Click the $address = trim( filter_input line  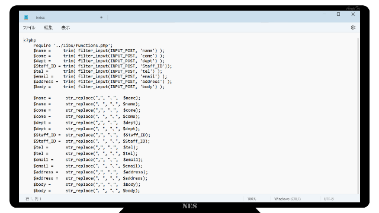coord(102,82)
